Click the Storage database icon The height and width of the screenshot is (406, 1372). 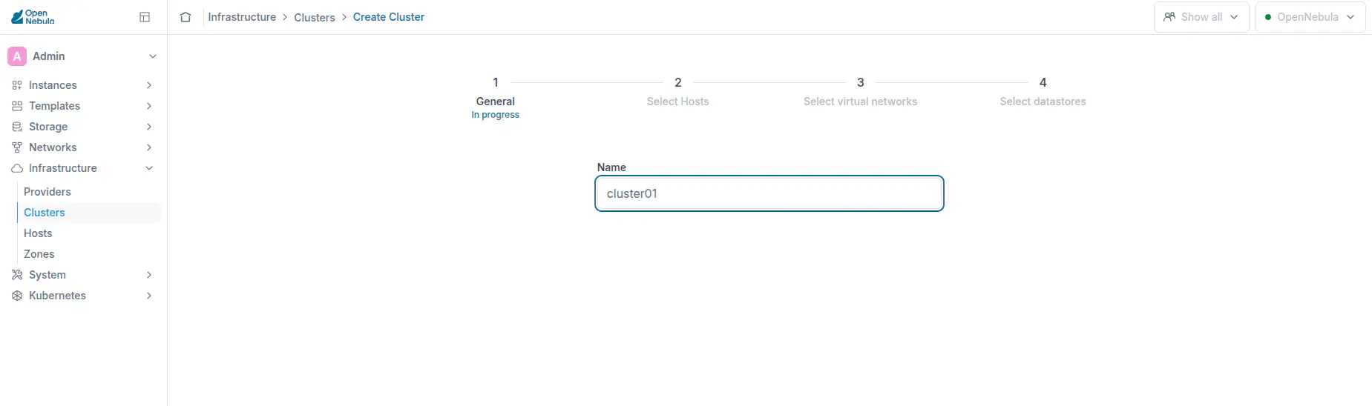pos(17,127)
